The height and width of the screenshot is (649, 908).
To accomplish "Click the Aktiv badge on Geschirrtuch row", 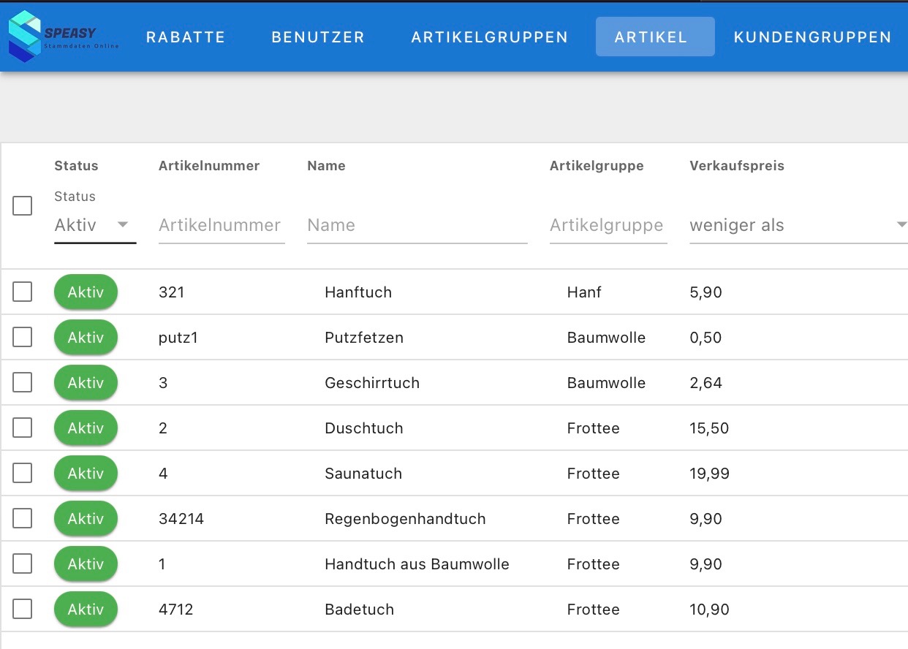I will click(86, 382).
